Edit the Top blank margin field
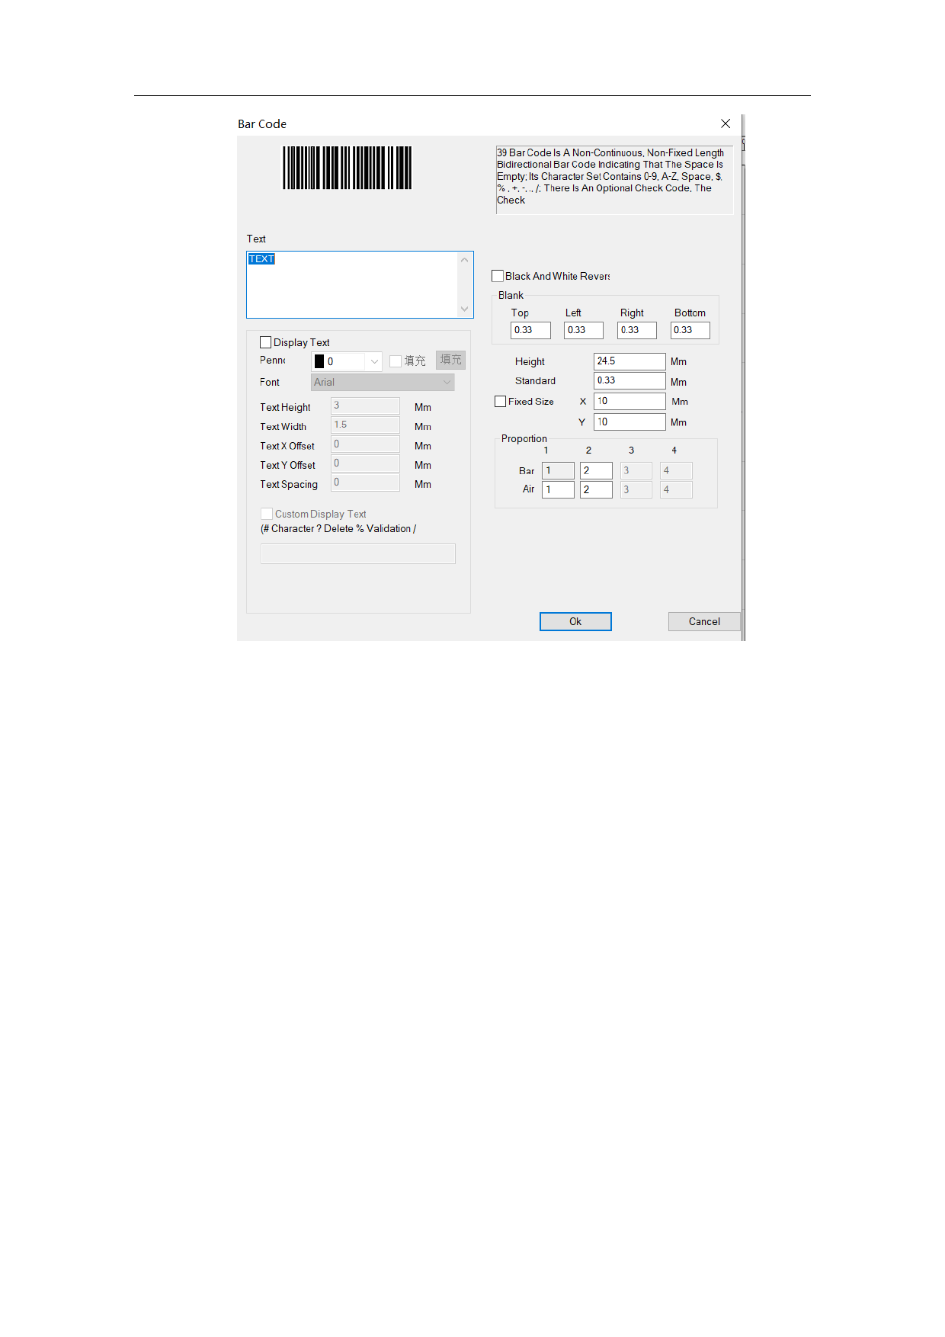The image size is (945, 1337). point(530,330)
